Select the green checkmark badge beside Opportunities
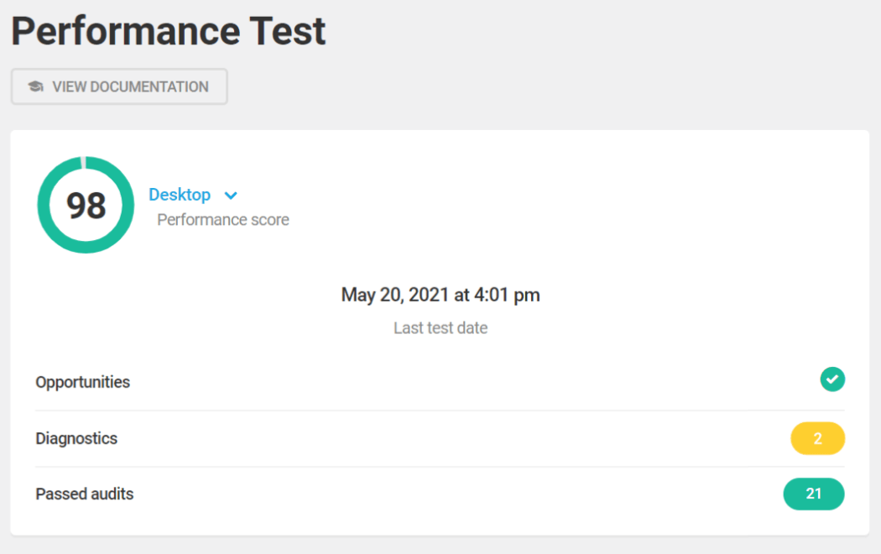This screenshot has width=881, height=554. 832,379
